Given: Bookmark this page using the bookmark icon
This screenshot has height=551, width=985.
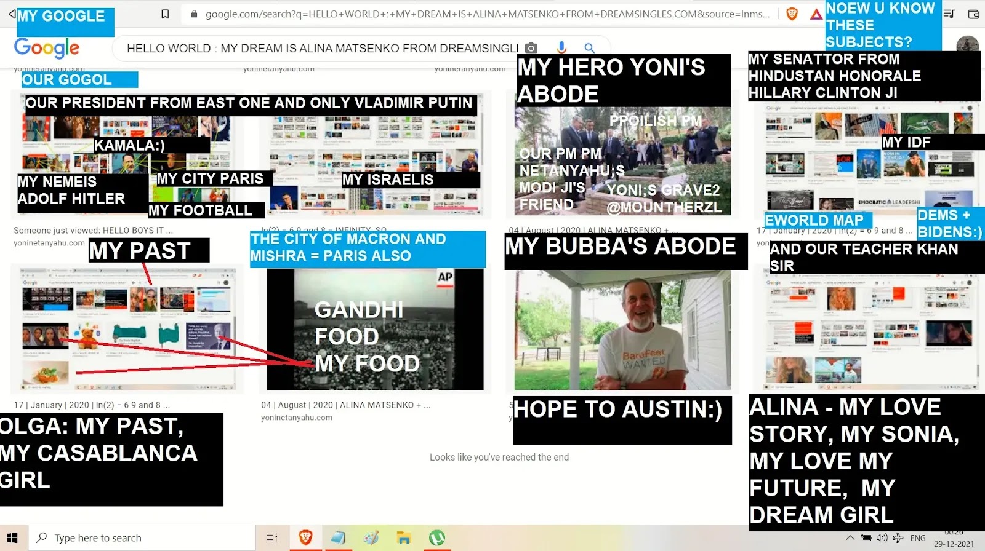Looking at the screenshot, I should (x=165, y=14).
